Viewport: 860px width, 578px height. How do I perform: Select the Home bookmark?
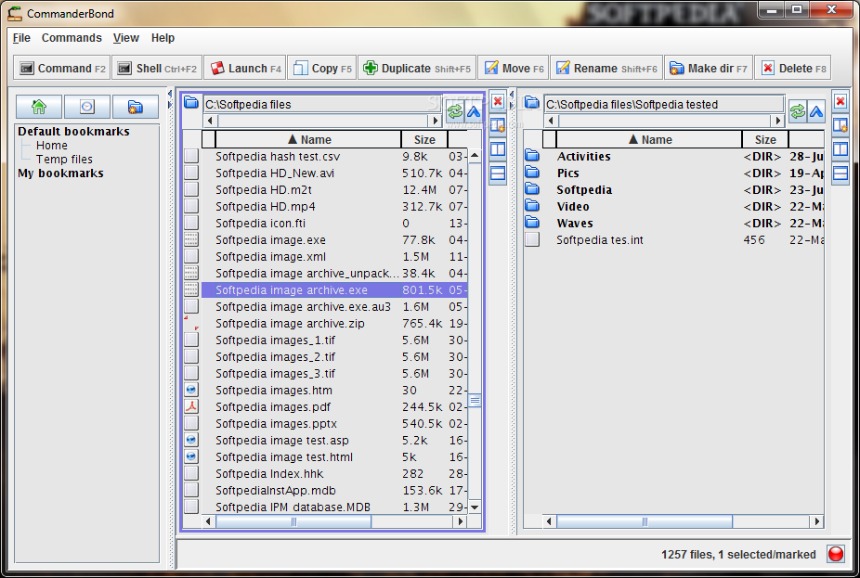click(52, 145)
